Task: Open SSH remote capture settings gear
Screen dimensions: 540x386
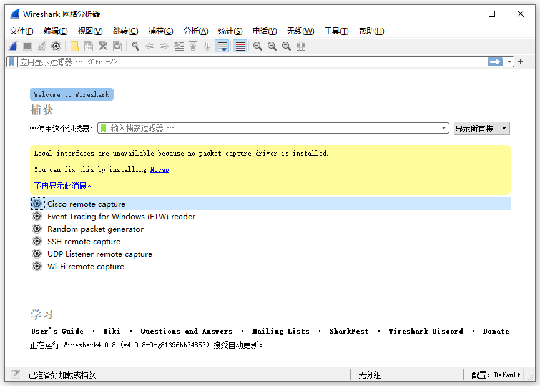Action: [x=37, y=241]
